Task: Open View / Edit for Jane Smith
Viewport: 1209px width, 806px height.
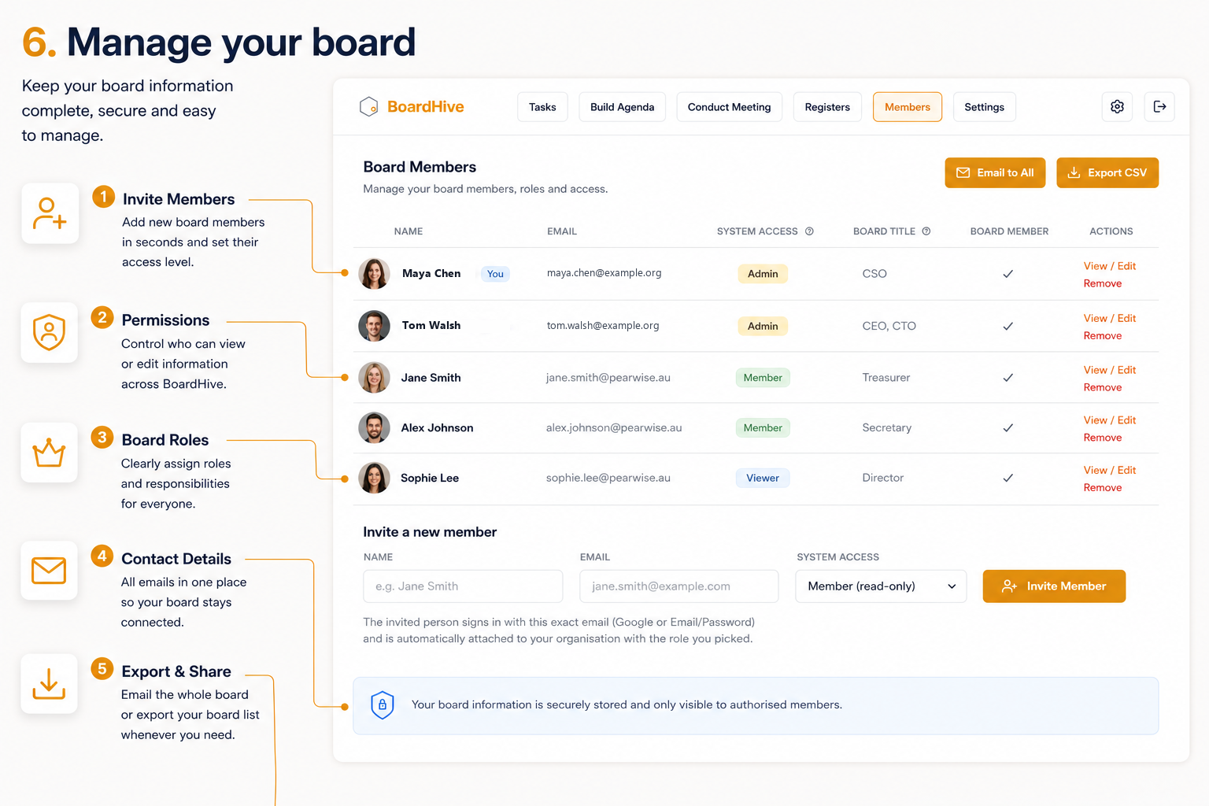Action: (1109, 370)
